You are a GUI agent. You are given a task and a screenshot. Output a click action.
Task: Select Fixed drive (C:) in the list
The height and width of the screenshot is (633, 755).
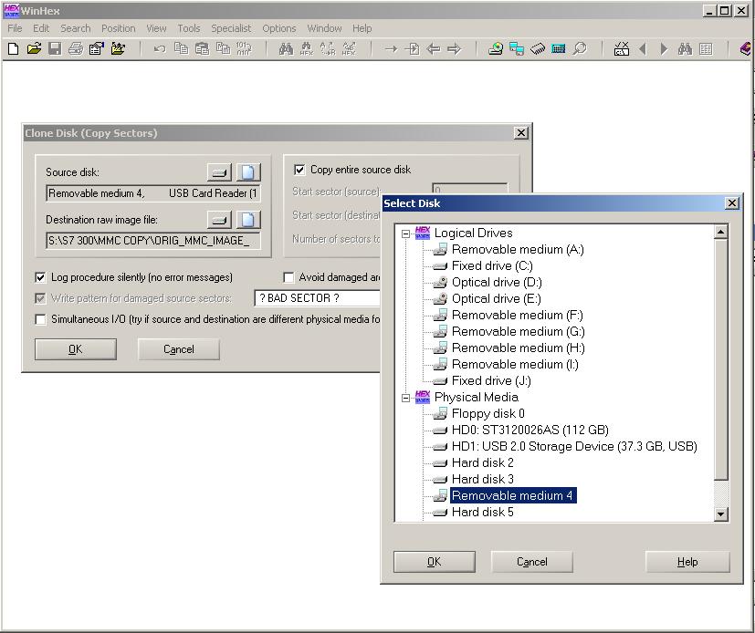click(x=492, y=266)
